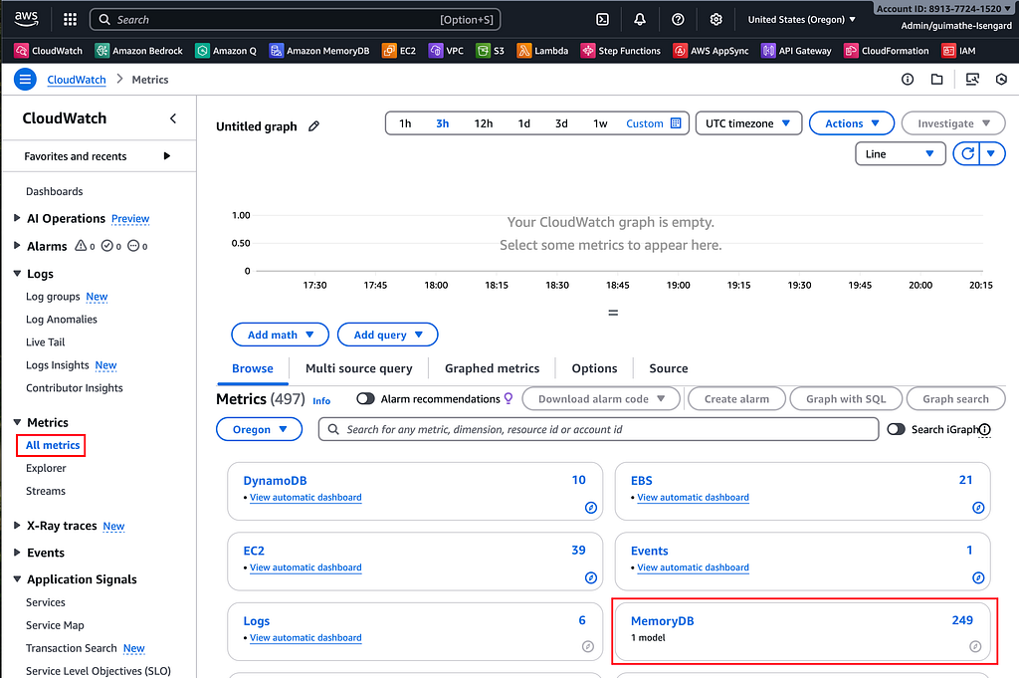Select the 1h time range
Image resolution: width=1019 pixels, height=678 pixels.
(x=405, y=122)
